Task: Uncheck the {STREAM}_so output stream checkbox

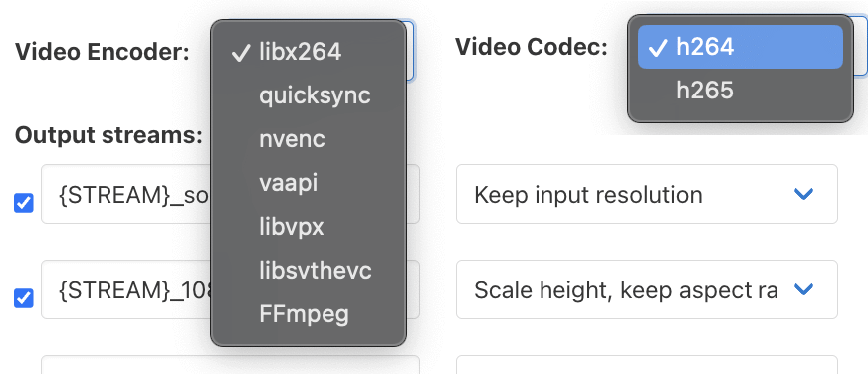Action: (23, 203)
